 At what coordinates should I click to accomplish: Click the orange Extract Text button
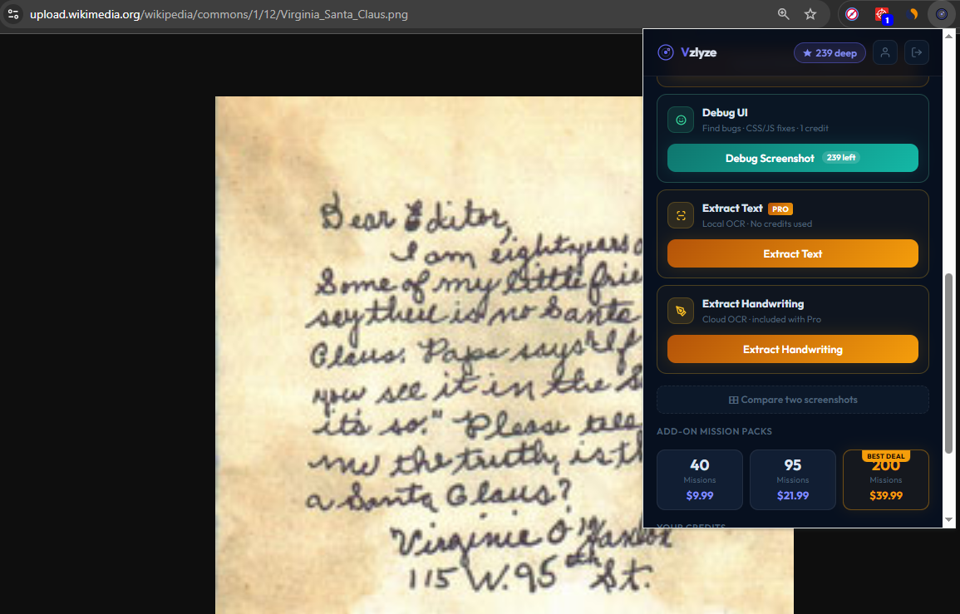coord(792,253)
